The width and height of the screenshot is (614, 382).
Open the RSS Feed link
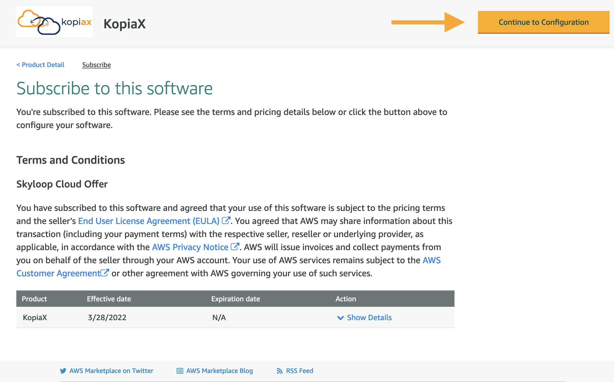point(300,371)
